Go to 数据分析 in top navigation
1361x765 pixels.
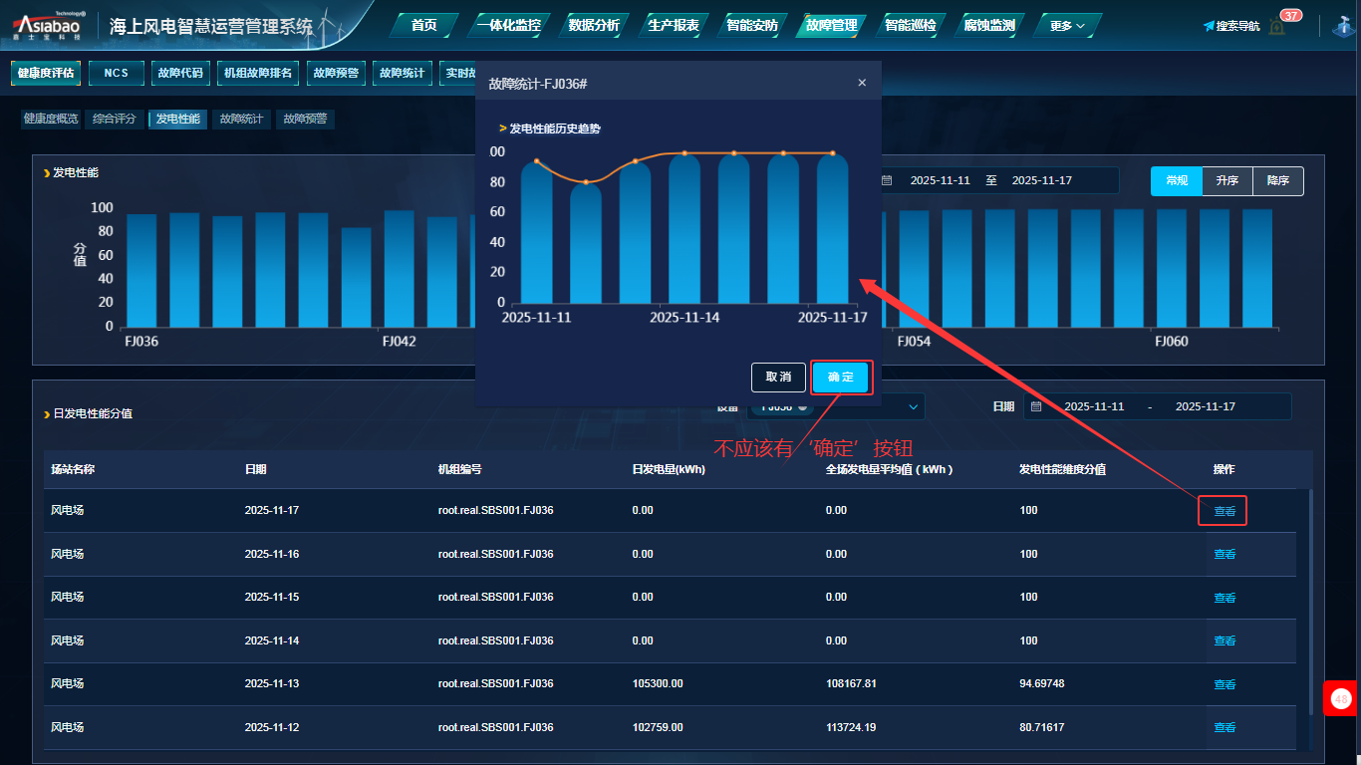[x=594, y=25]
